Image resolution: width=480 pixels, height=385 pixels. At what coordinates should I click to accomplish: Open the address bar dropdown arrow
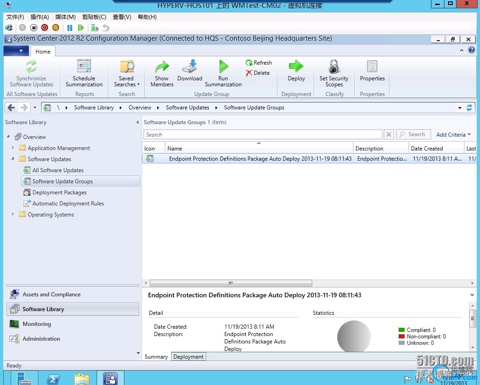click(460, 108)
